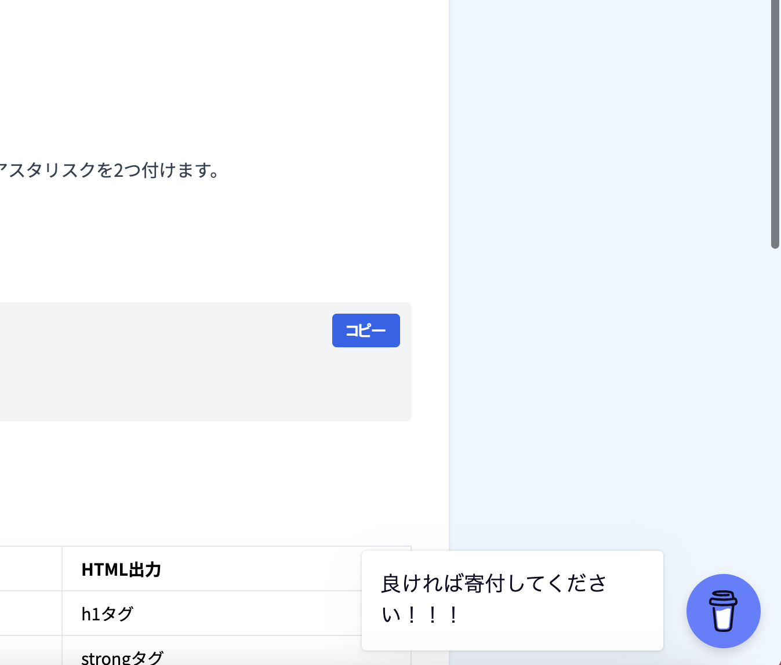This screenshot has width=781, height=665.
Task: Open the coffee cup donation widget
Action: point(723,611)
